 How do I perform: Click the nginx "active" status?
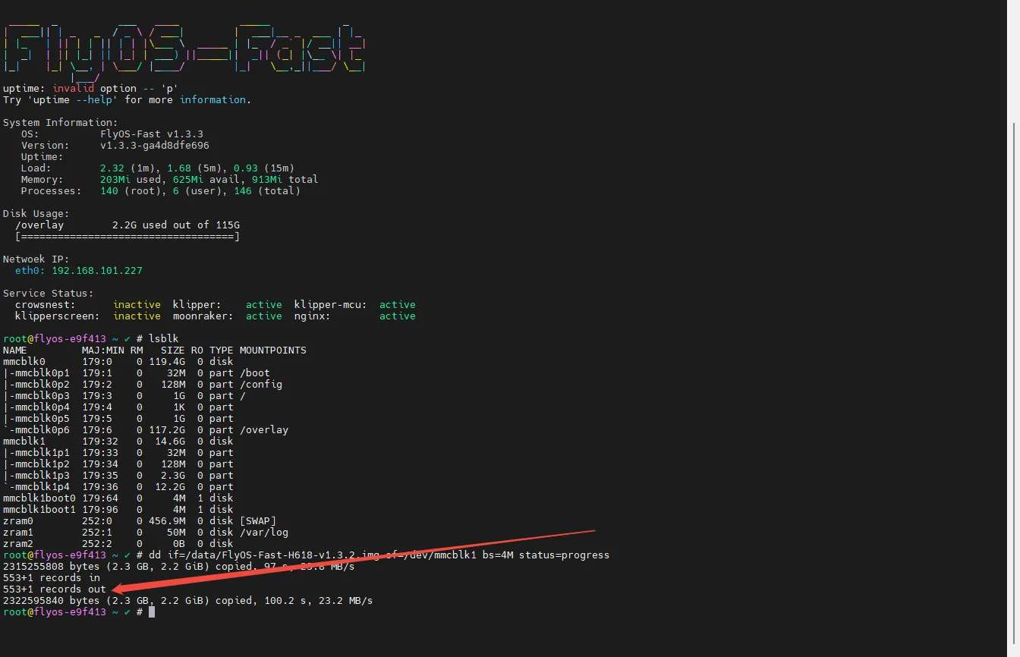click(x=397, y=316)
